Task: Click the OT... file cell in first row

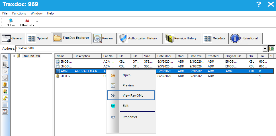Action: tap(136, 61)
